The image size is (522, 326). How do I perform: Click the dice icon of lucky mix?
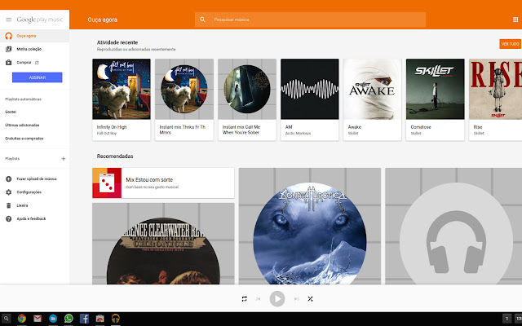[107, 183]
